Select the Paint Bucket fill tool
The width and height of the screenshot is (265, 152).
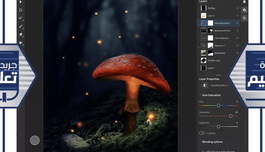(21, 43)
